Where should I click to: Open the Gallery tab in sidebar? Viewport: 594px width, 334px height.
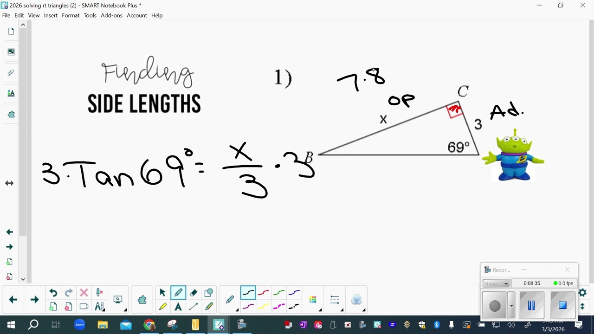pos(11,52)
